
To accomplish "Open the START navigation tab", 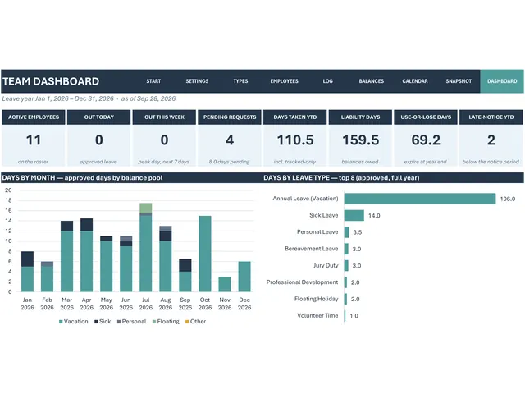I will (x=153, y=81).
